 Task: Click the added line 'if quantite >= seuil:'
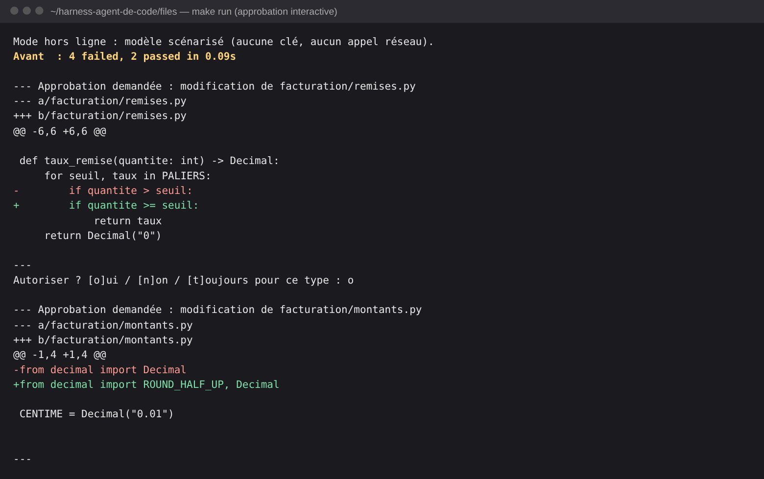pyautogui.click(x=106, y=205)
